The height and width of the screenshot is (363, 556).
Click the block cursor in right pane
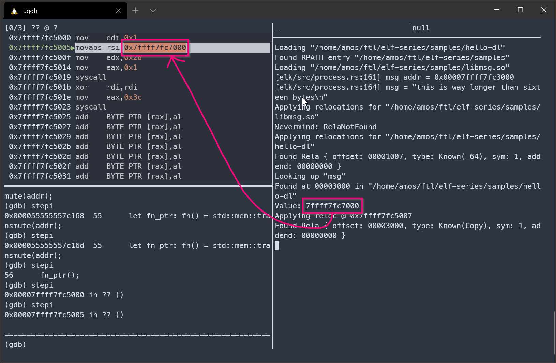coord(277,245)
